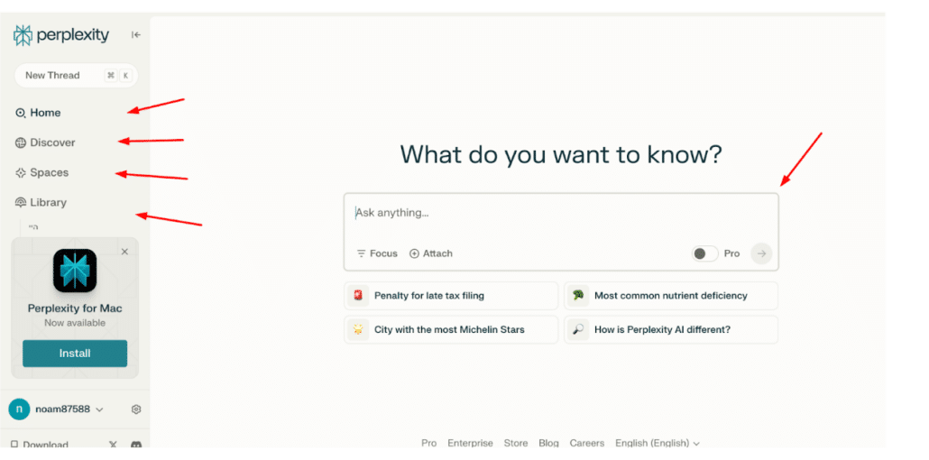Image resolution: width=929 pixels, height=460 pixels.
Task: Collapse the sidebar with the arrow icon
Action: 135,35
